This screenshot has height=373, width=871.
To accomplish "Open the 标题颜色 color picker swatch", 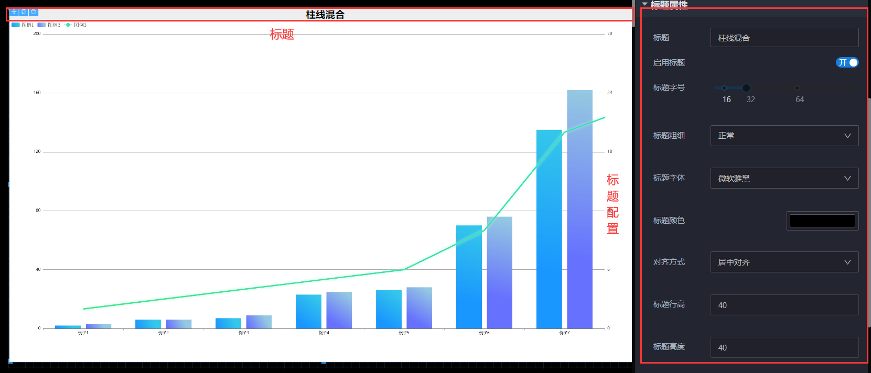I will point(822,221).
